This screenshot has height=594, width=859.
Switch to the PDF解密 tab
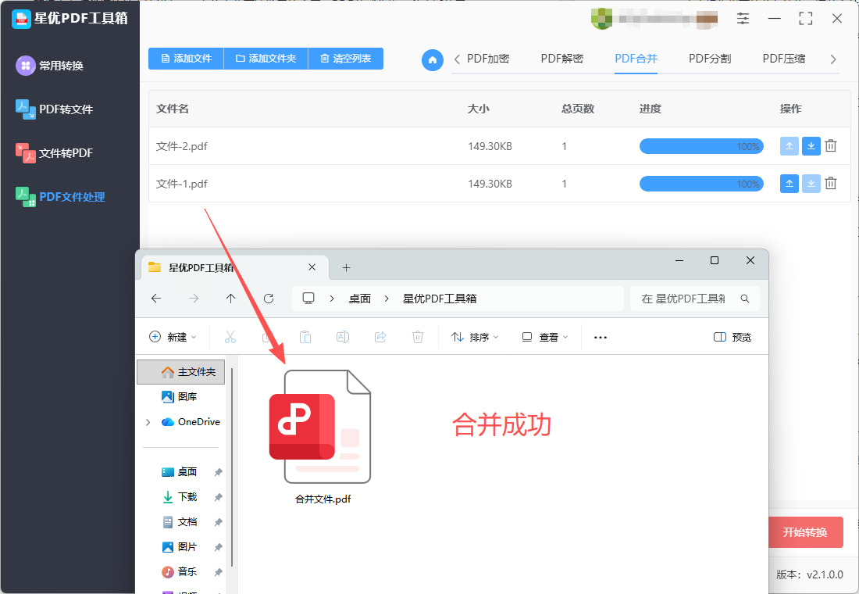[x=562, y=59]
